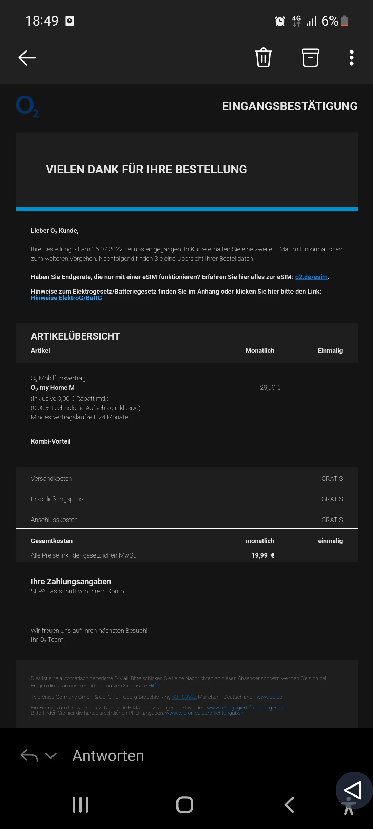This screenshot has height=829, width=373.
Task: Open the Hinweise ElektroG/BattG link
Action: [66, 298]
